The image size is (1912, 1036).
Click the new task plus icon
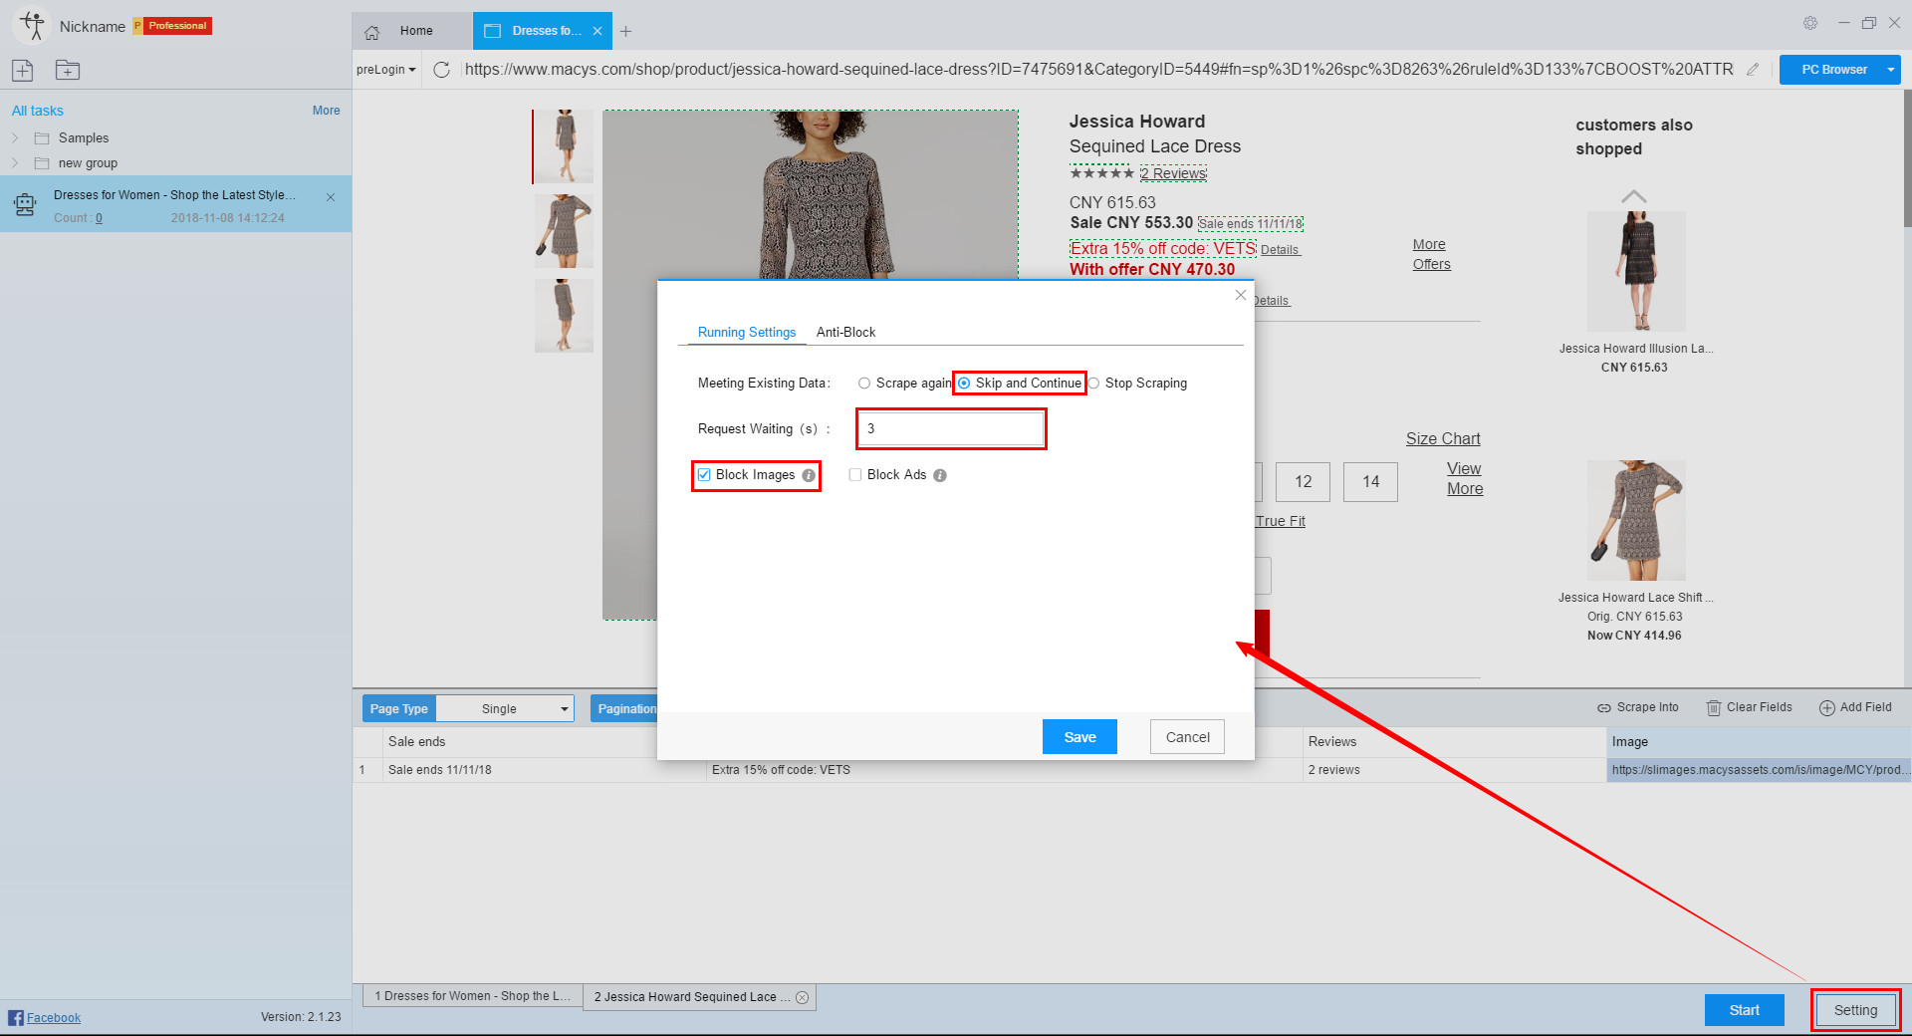tap(23, 70)
